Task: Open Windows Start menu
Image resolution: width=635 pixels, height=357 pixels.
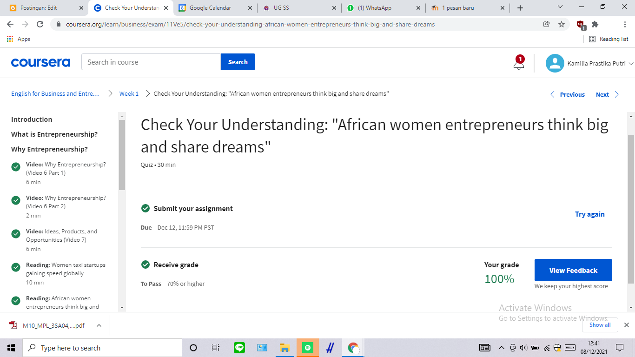Action: [11, 348]
